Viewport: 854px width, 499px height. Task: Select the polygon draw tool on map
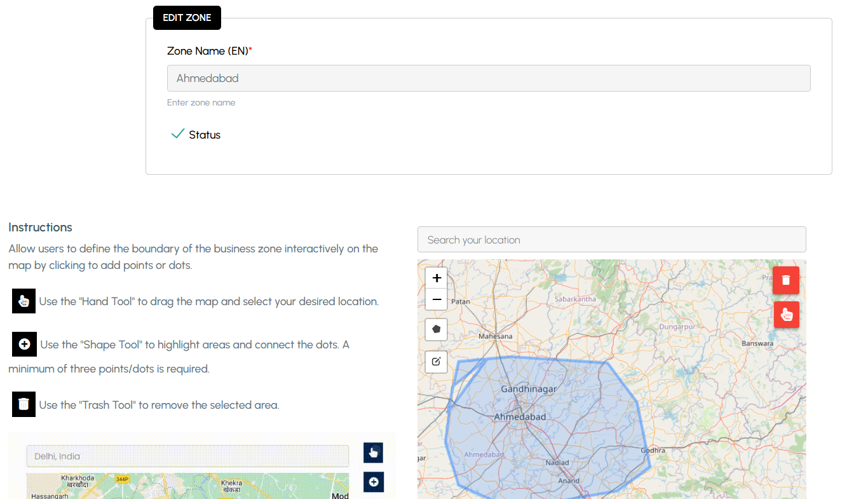(x=436, y=329)
